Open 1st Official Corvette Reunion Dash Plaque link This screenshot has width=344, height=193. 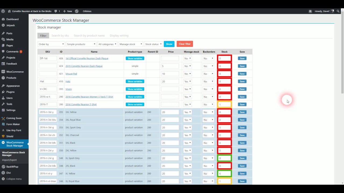[x=87, y=58]
